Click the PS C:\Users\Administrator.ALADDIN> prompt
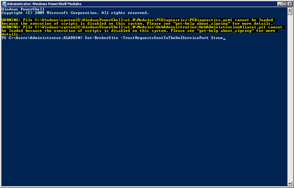This screenshot has width=294, height=188. (42, 38)
